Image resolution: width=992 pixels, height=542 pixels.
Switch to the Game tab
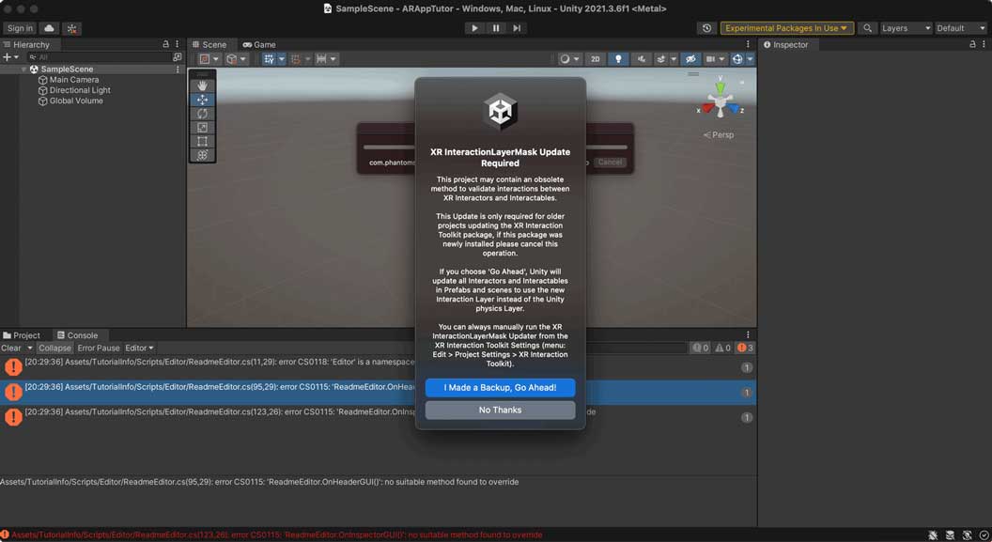[x=258, y=44]
